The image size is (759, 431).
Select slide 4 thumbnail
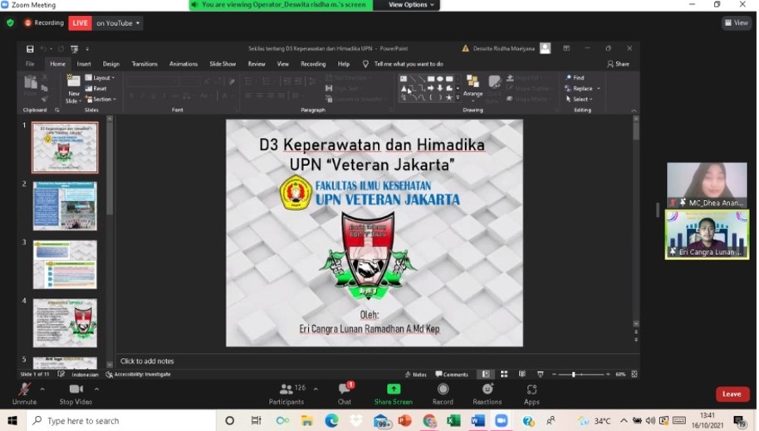point(65,323)
